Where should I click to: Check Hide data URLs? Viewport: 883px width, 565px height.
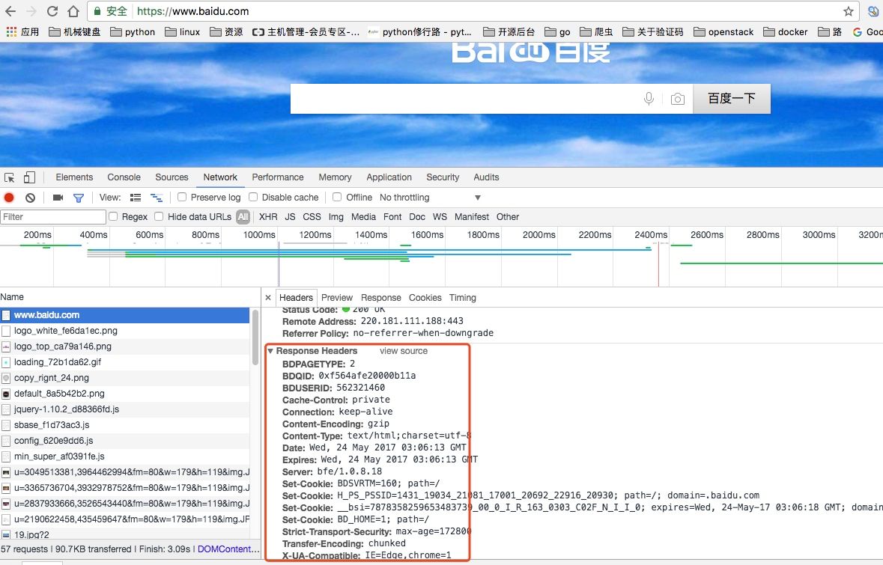pos(159,217)
